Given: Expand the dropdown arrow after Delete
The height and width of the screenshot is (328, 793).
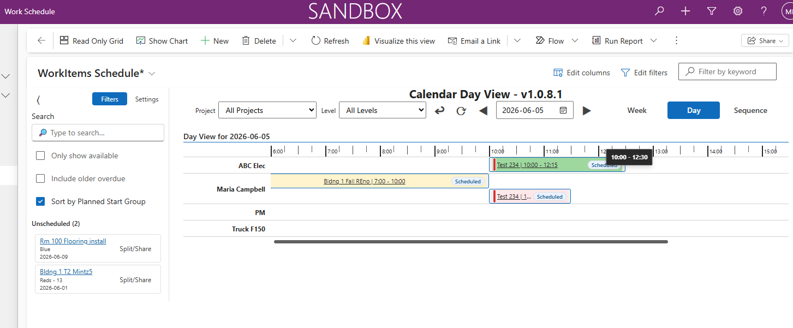Looking at the screenshot, I should 293,40.
